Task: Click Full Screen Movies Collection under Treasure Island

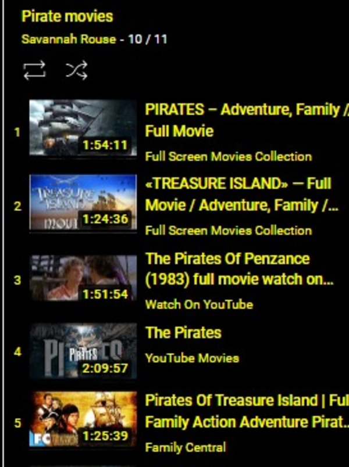Action: coord(229,231)
